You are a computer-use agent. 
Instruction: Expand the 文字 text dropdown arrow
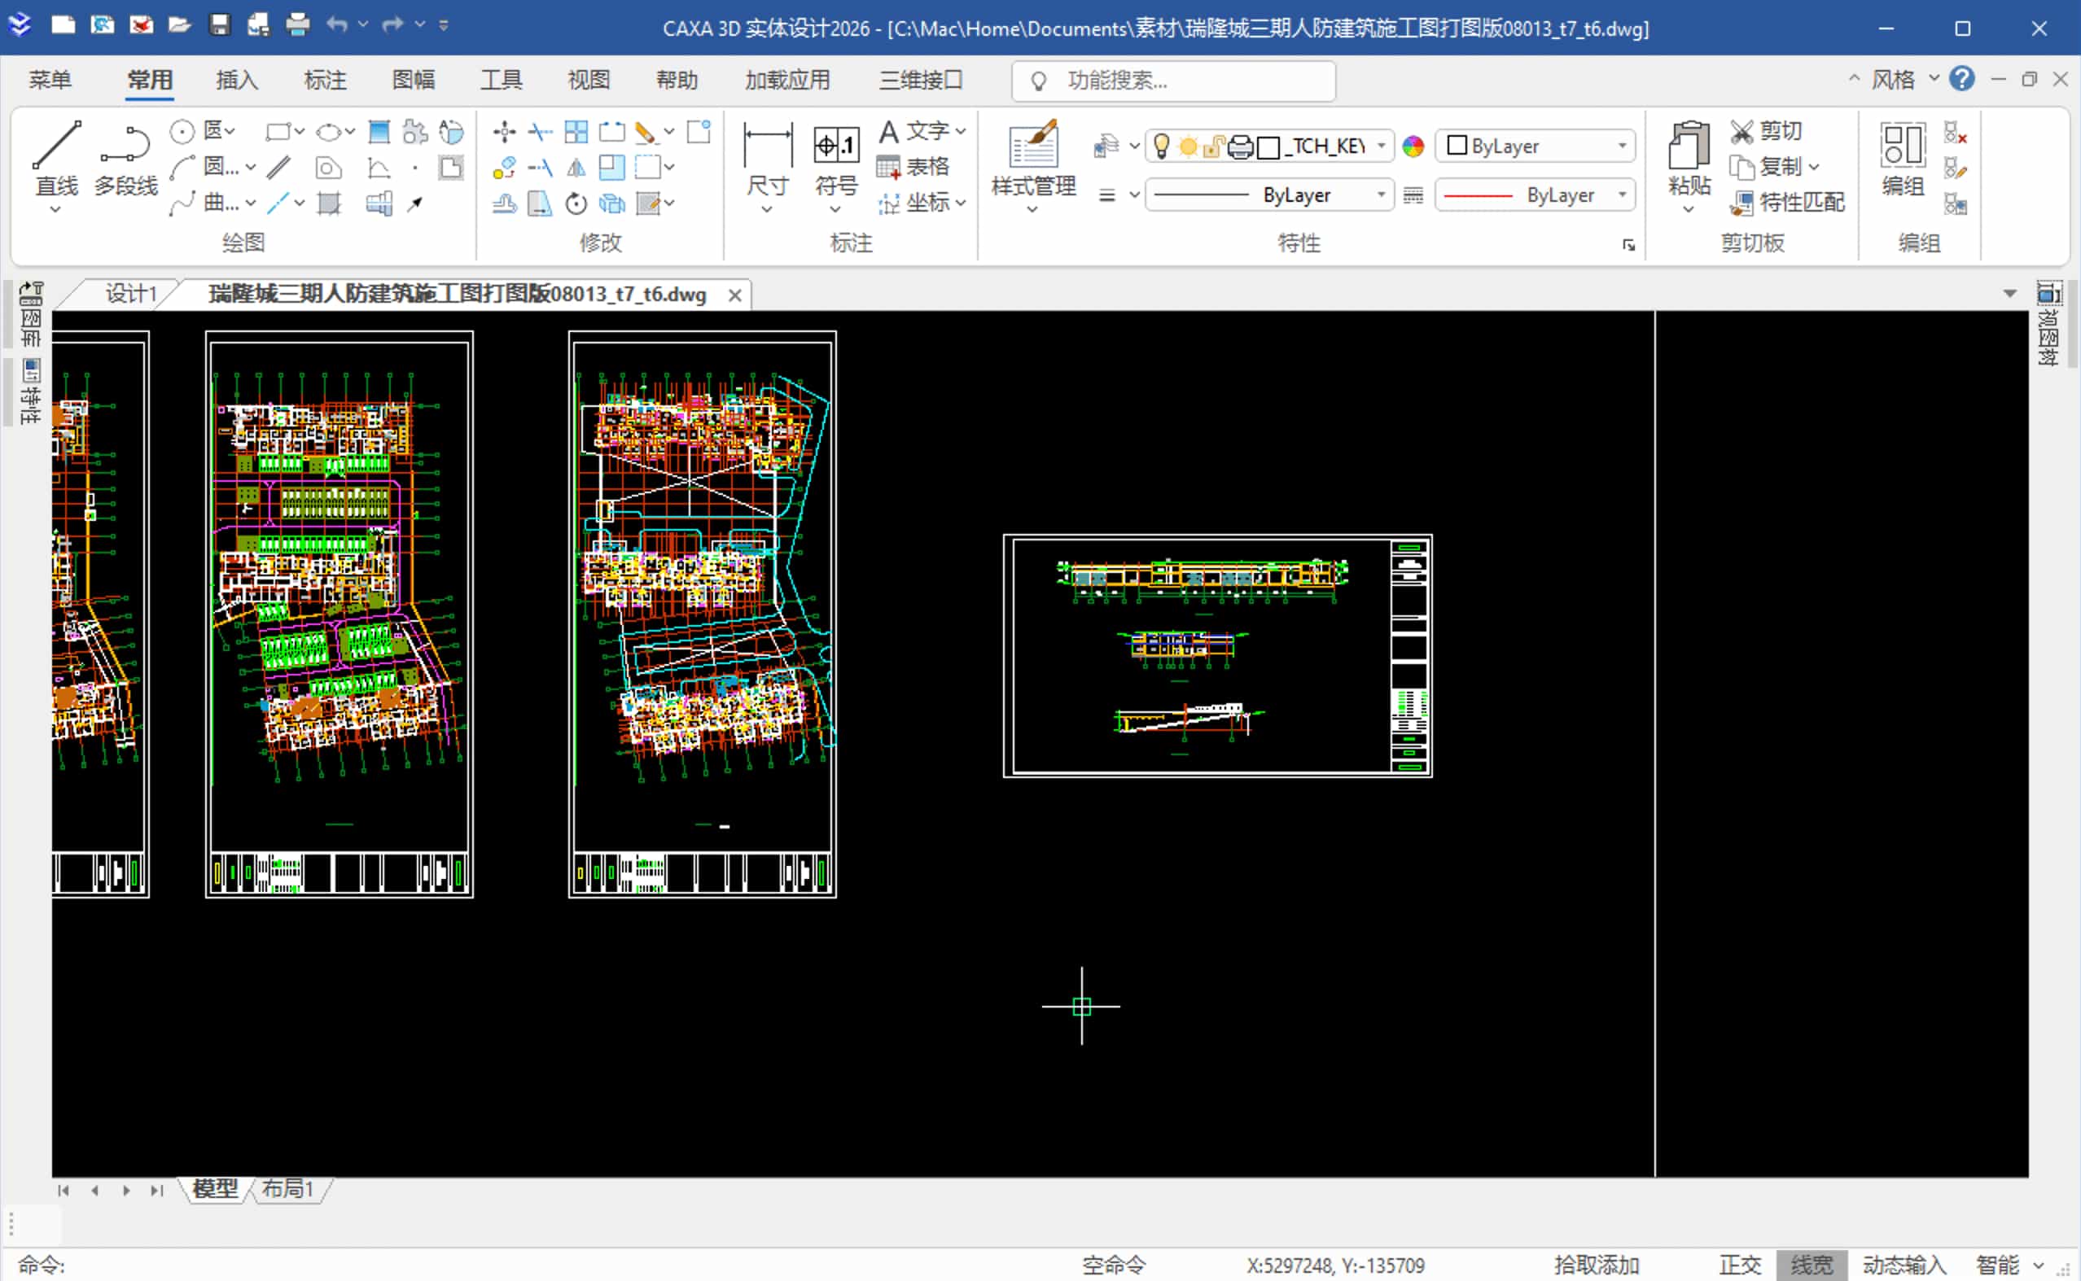click(961, 131)
